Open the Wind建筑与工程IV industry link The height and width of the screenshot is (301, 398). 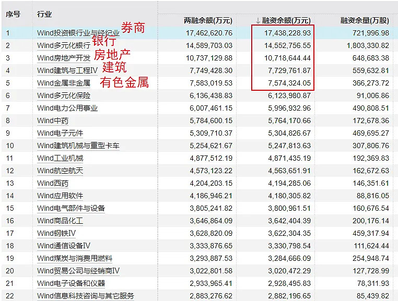point(67,70)
